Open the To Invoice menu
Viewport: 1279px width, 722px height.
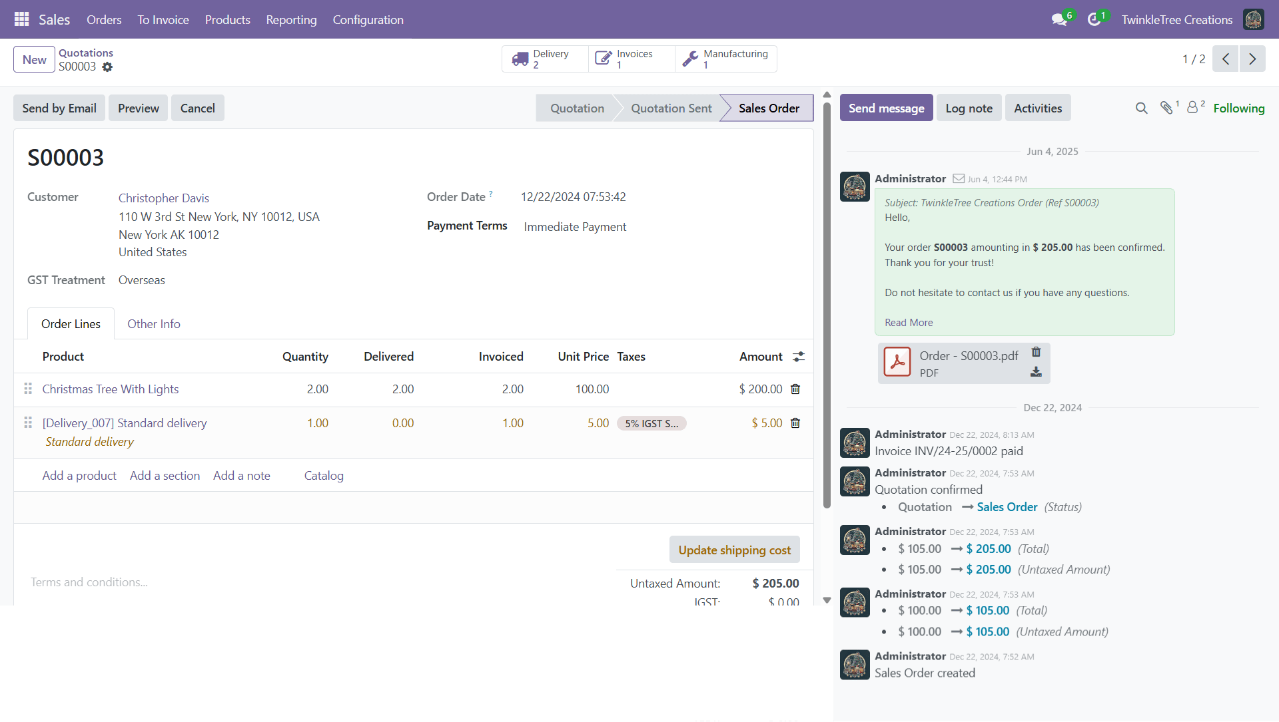pos(163,20)
